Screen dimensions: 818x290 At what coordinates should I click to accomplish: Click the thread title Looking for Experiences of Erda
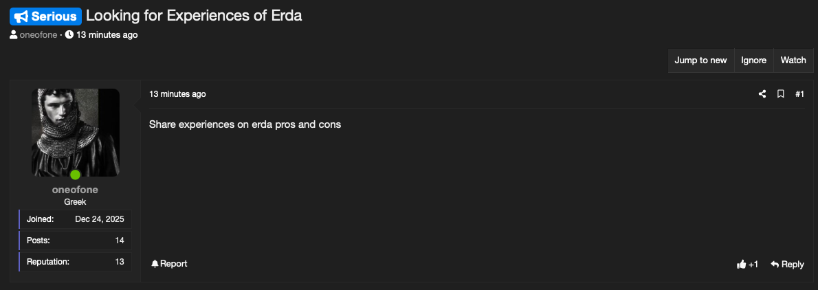pyautogui.click(x=194, y=16)
